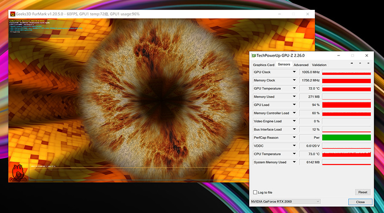Image resolution: width=384 pixels, height=213 pixels.
Task: Click the FurMark flame logo
Action: [x=18, y=172]
